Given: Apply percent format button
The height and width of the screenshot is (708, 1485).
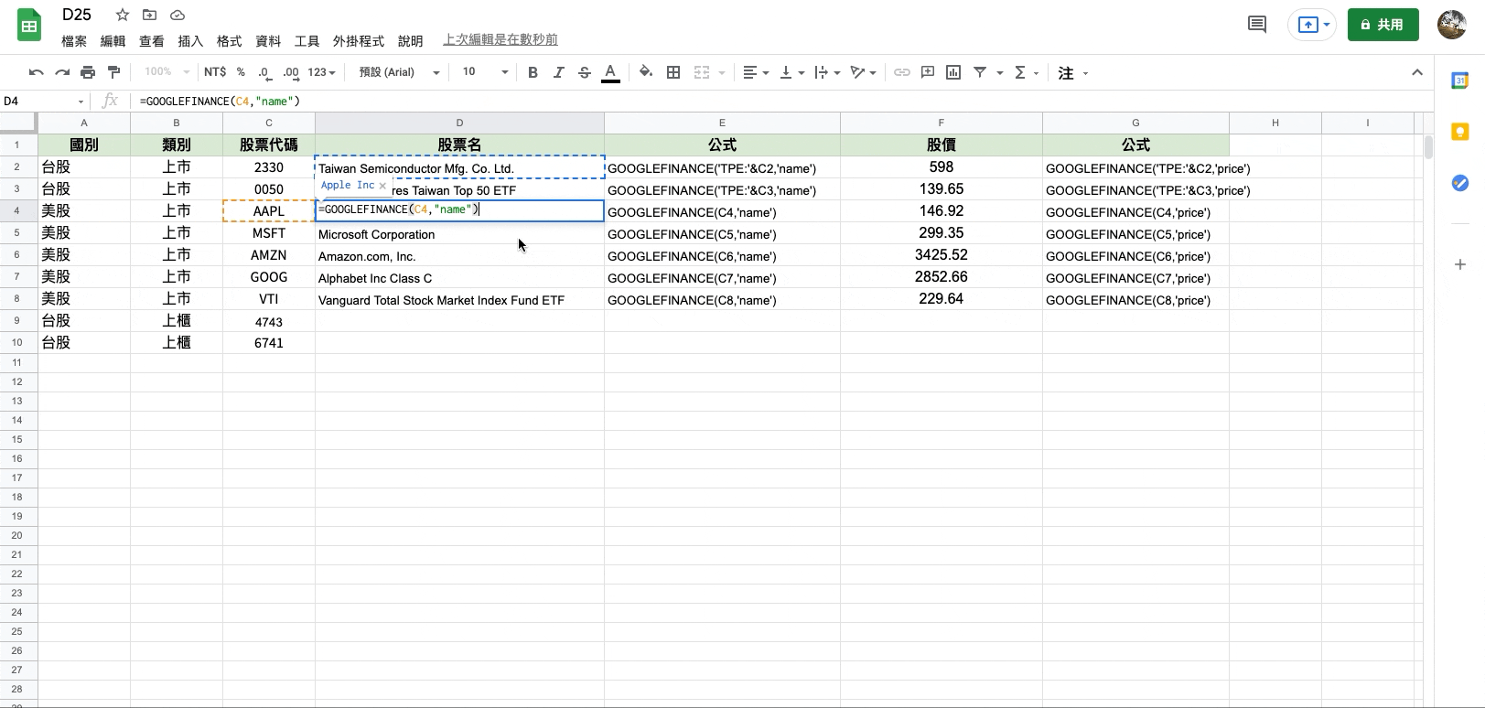Looking at the screenshot, I should tap(241, 72).
